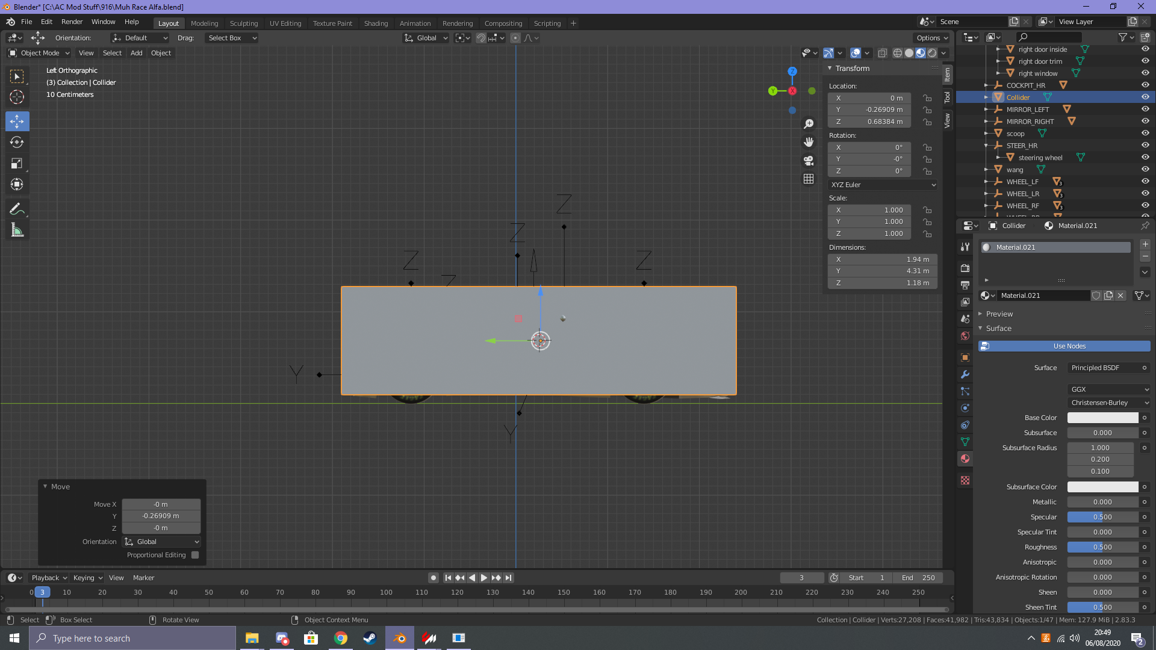This screenshot has width=1156, height=650.
Task: Select the Cursor tool in the viewport toolbar
Action: tap(17, 97)
